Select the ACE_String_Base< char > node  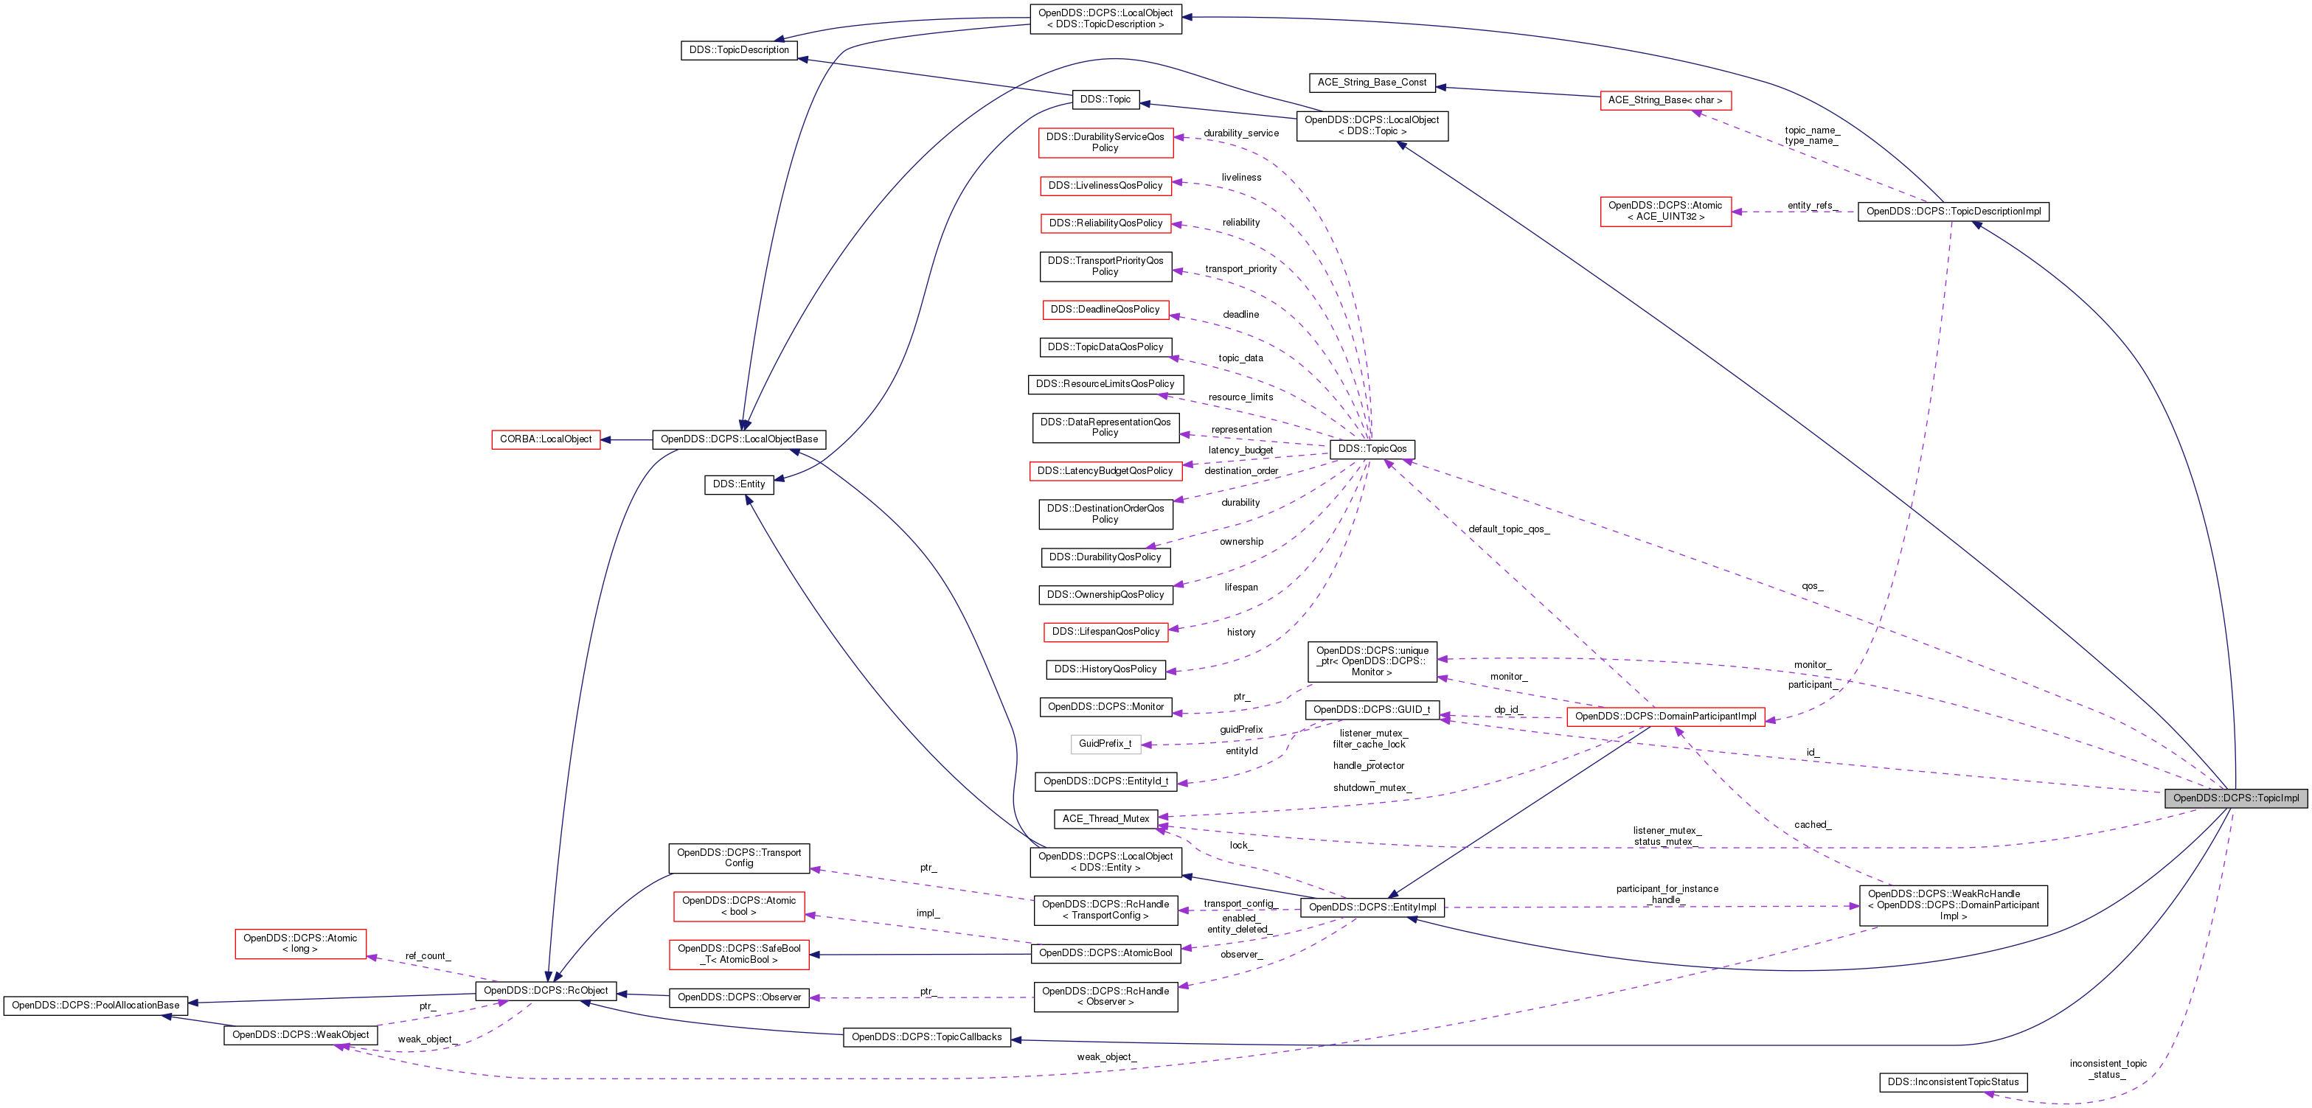pos(1666,100)
